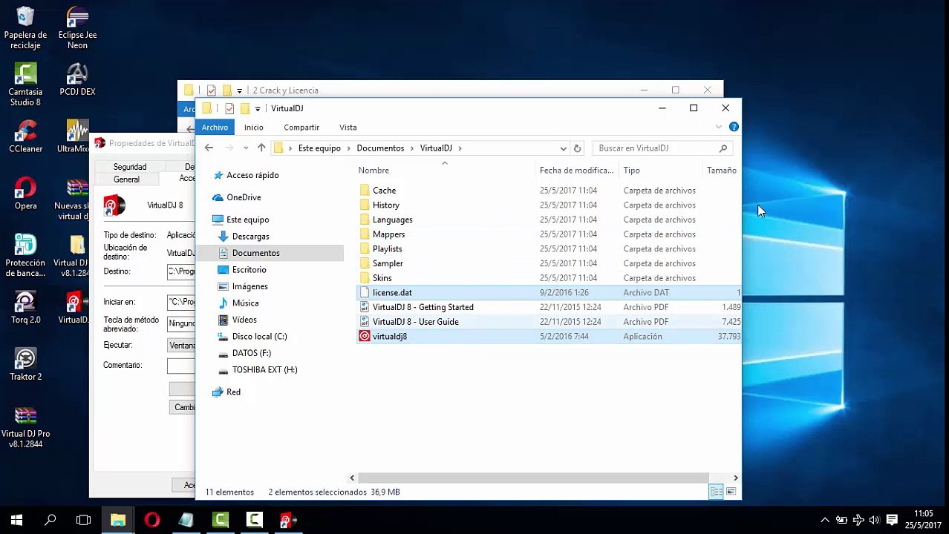This screenshot has width=949, height=534.
Task: Click the Camtasia Studio 8 desktop icon
Action: (25, 85)
